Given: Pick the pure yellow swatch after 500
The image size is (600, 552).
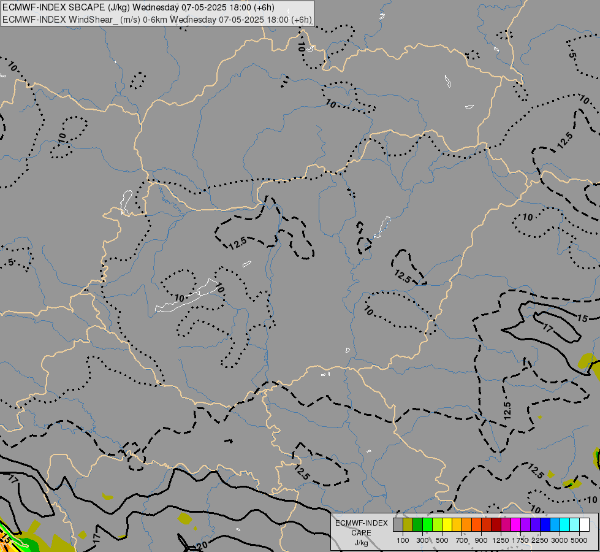Looking at the screenshot, I should [447, 525].
